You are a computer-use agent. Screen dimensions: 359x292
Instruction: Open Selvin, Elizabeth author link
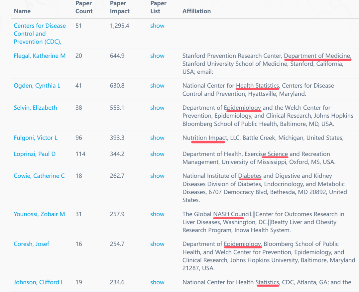click(x=35, y=108)
